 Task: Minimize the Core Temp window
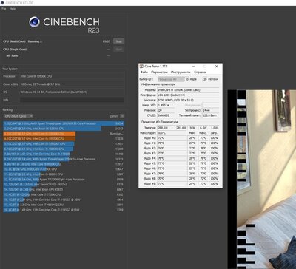click(x=194, y=67)
